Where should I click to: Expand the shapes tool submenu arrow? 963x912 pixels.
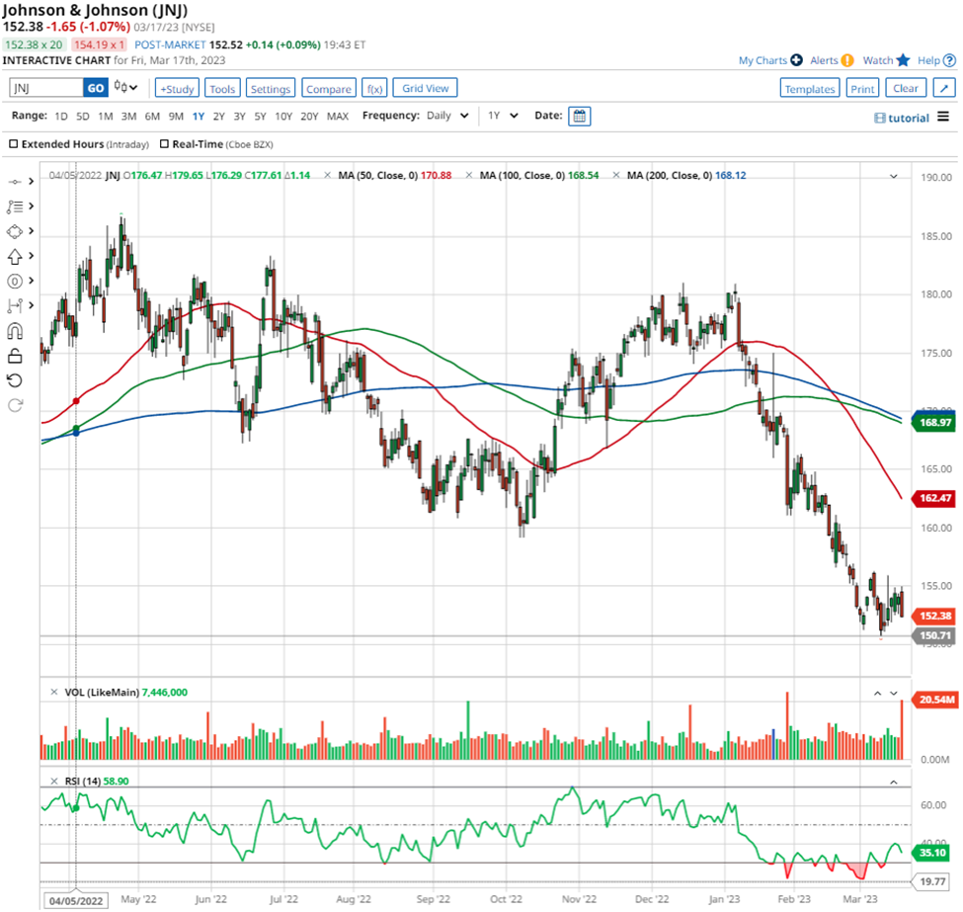point(32,231)
